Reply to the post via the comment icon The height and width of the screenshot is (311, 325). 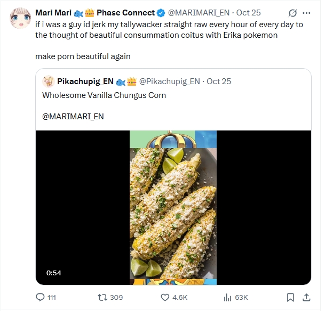tap(40, 297)
